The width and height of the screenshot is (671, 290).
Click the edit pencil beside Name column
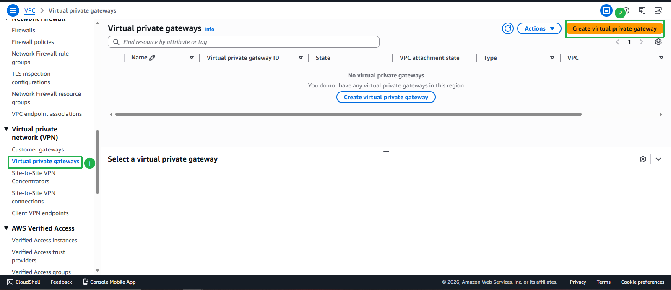click(152, 58)
